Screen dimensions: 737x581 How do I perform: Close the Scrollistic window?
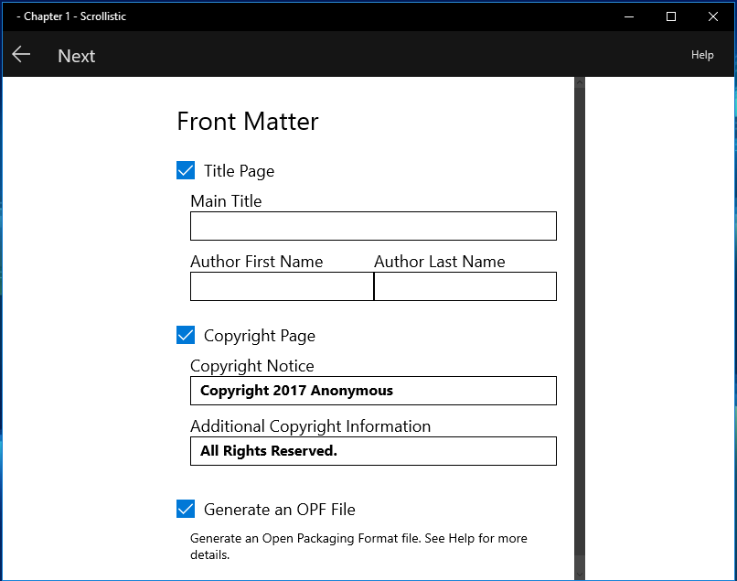coord(713,16)
